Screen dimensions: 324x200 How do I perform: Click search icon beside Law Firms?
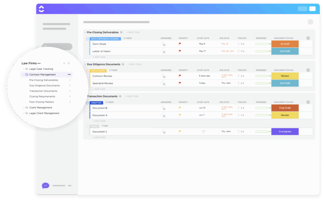click(69, 63)
